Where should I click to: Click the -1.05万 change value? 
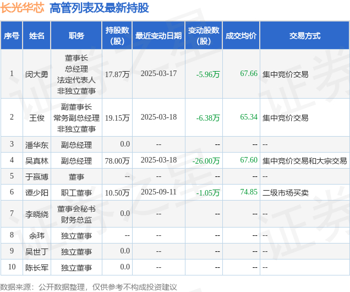pyautogui.click(x=208, y=193)
